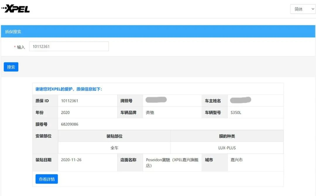The width and height of the screenshot is (316, 196).
Task: Click the LUX-PLUS film type cell
Action: [x=227, y=148]
